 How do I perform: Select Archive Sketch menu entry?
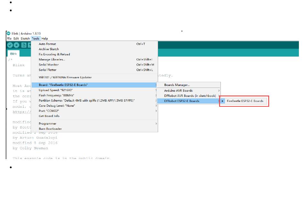[x=95, y=49]
